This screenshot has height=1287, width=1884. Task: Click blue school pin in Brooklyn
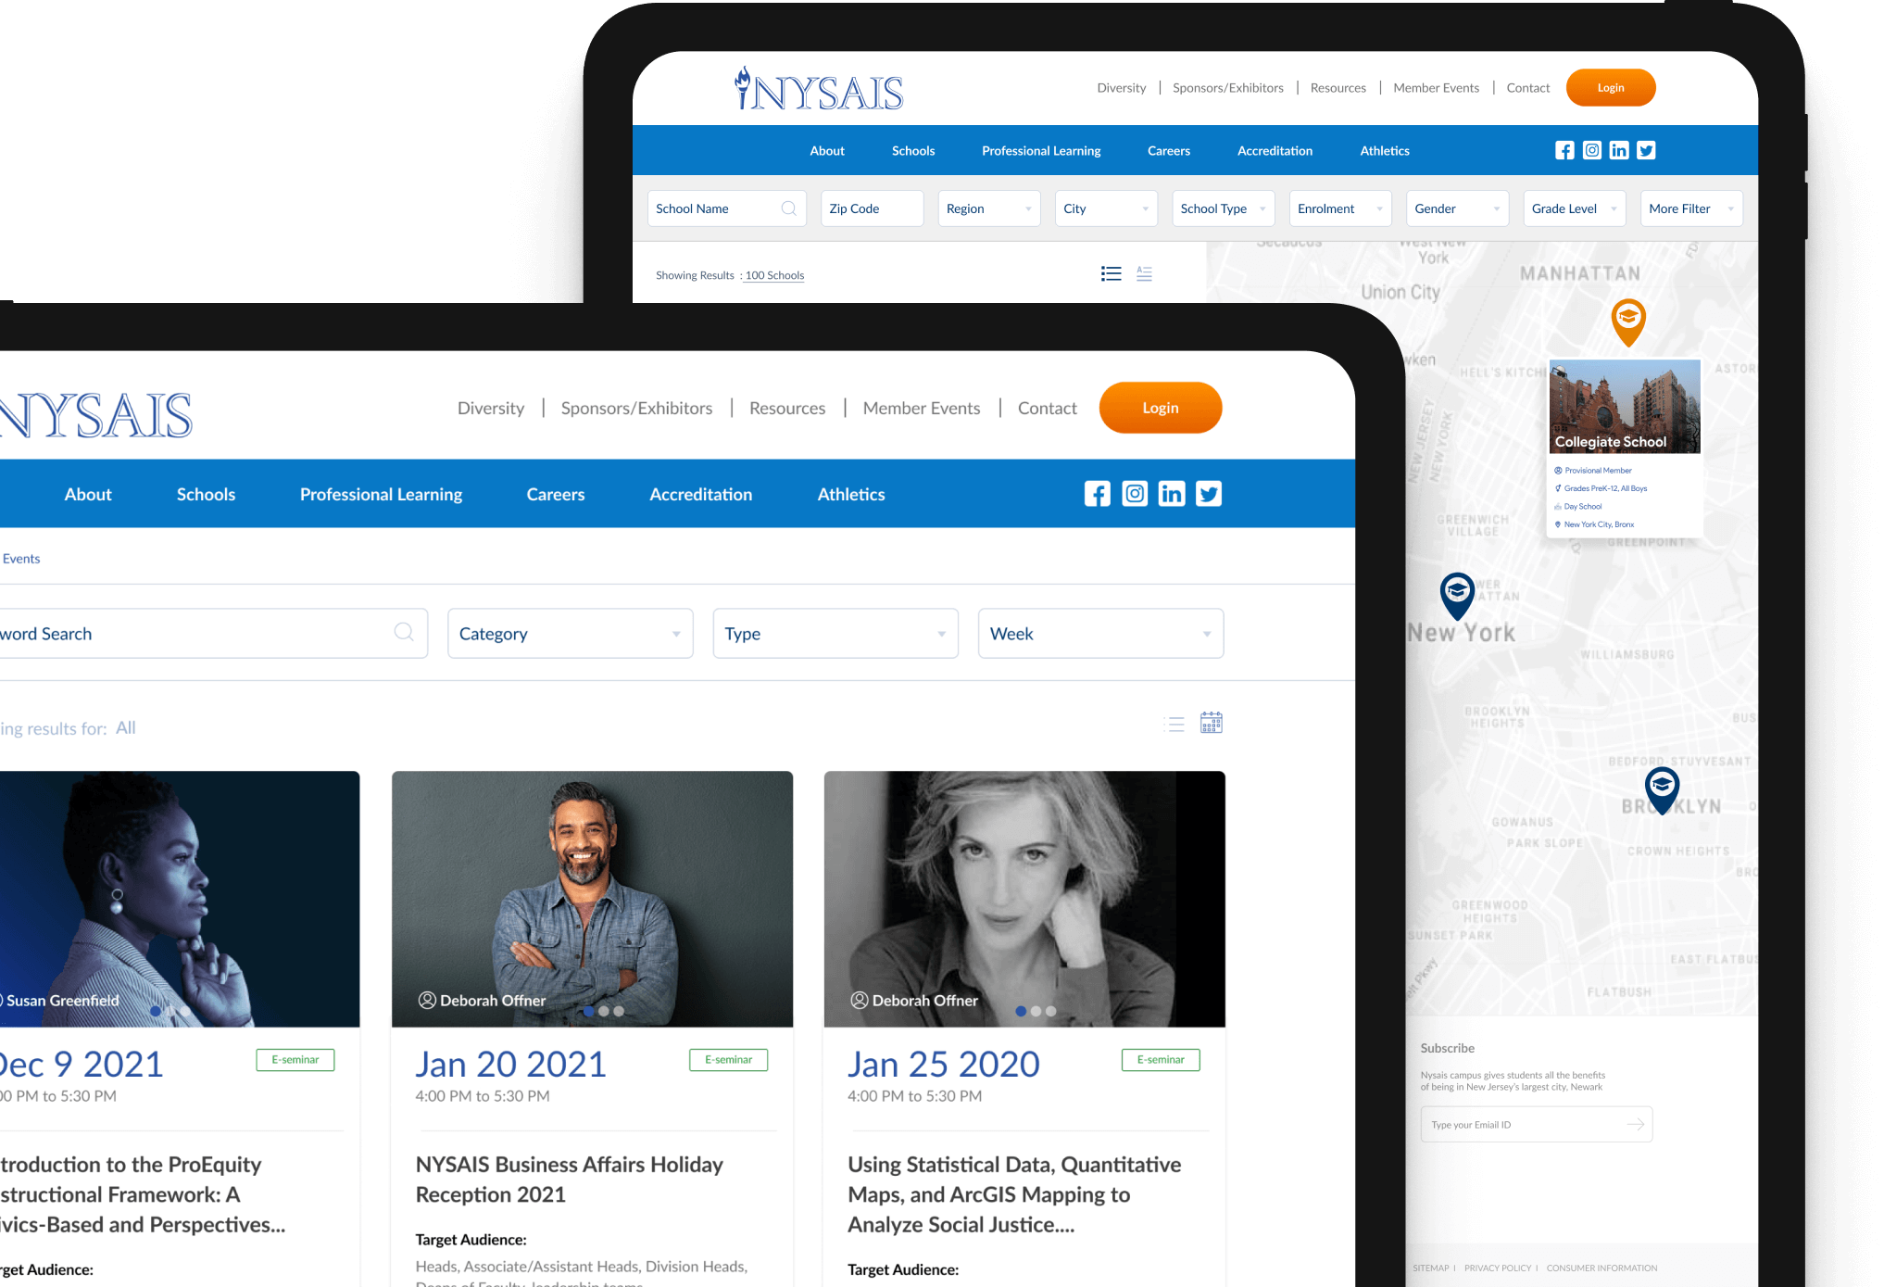1662,790
